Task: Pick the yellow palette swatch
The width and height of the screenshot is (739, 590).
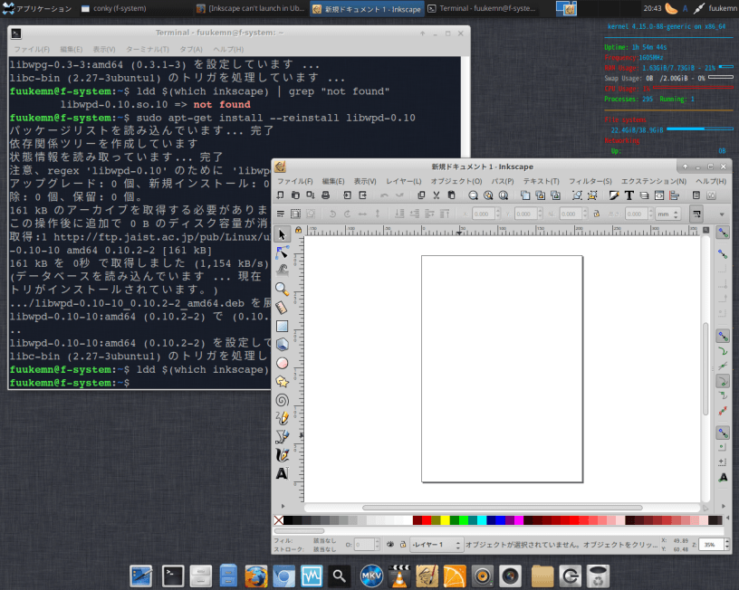Action: click(445, 520)
